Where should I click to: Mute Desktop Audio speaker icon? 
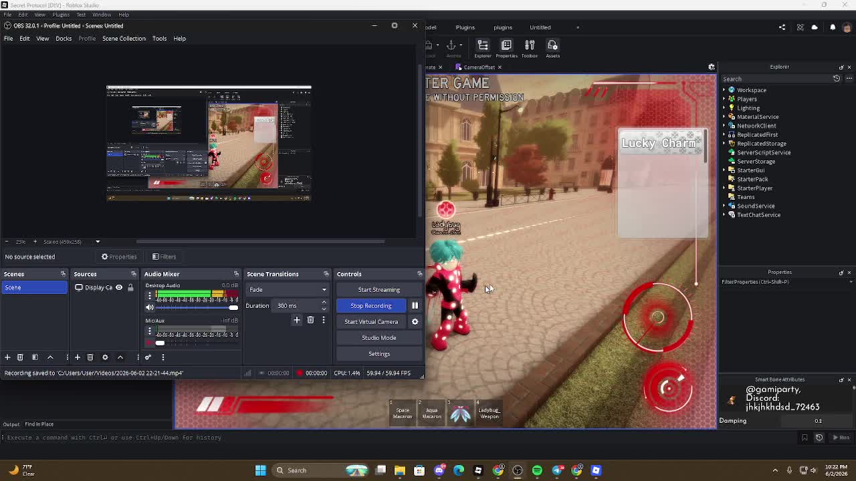150,307
